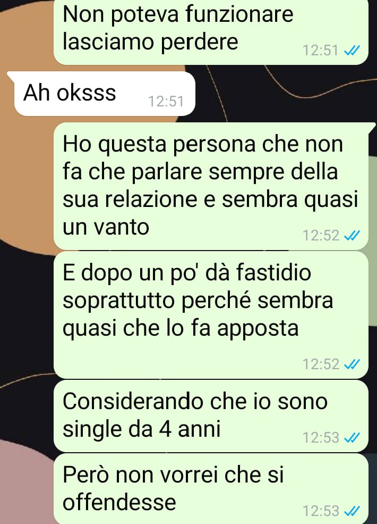Tap the read-receipt checkmarks on 'lasciamo perdere' message
377x524 pixels.
click(x=352, y=51)
